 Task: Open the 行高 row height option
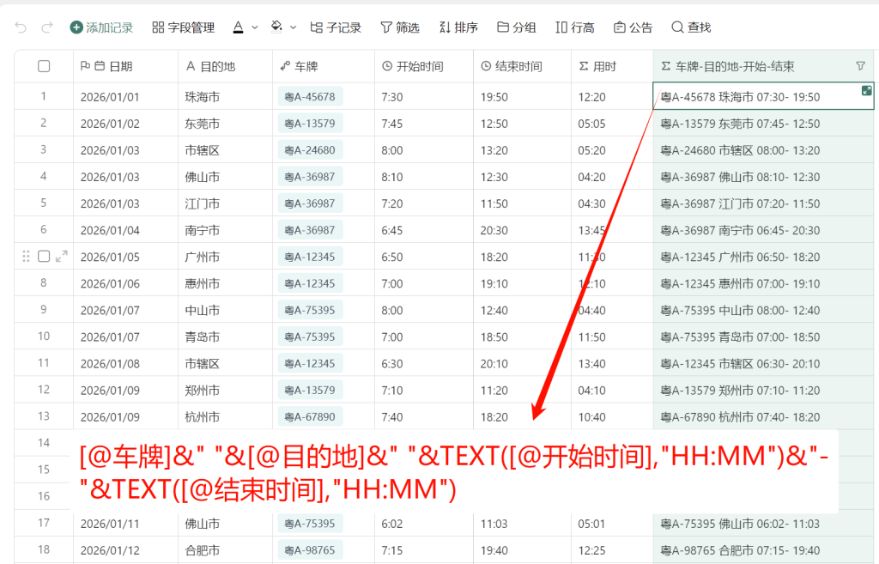point(574,27)
